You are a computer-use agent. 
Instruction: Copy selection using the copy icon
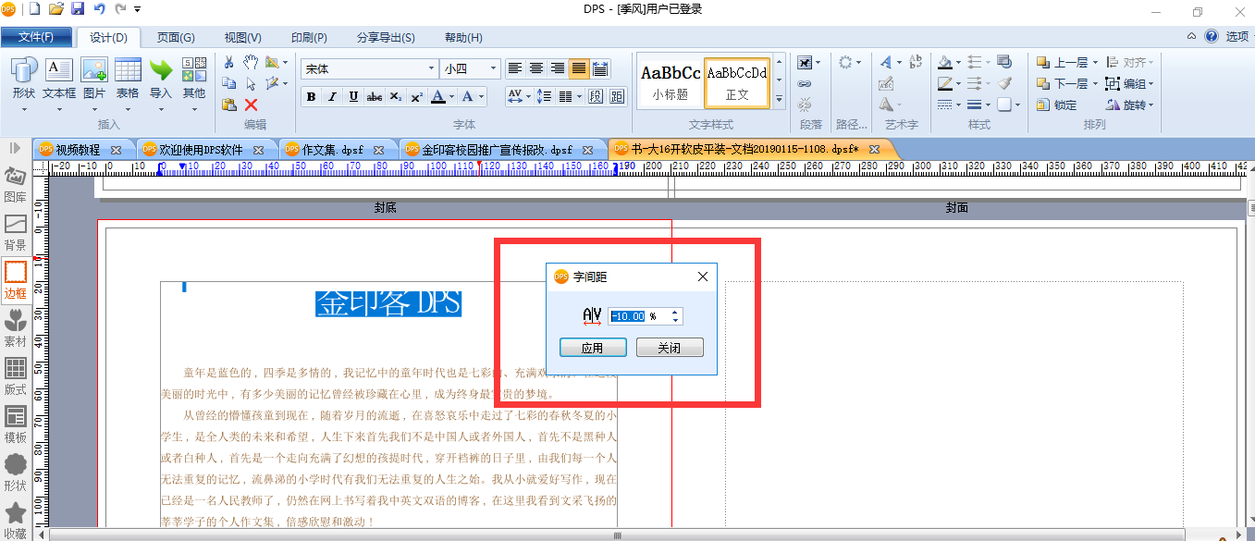tap(229, 83)
